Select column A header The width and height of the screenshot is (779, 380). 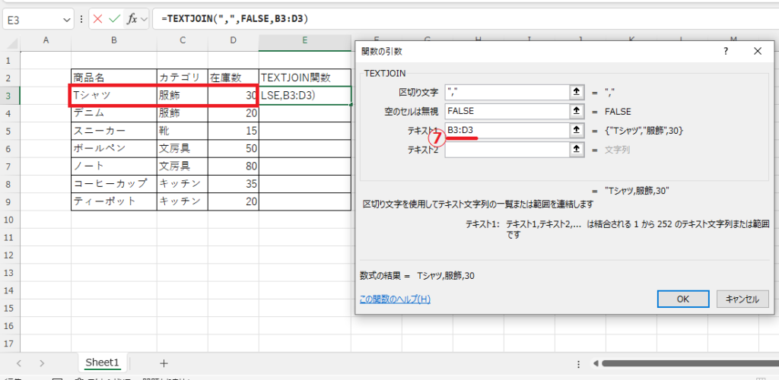click(46, 41)
